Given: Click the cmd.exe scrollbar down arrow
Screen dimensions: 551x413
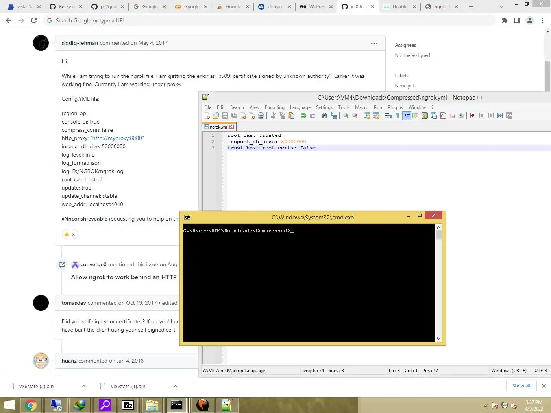Looking at the screenshot, I should click(x=439, y=339).
